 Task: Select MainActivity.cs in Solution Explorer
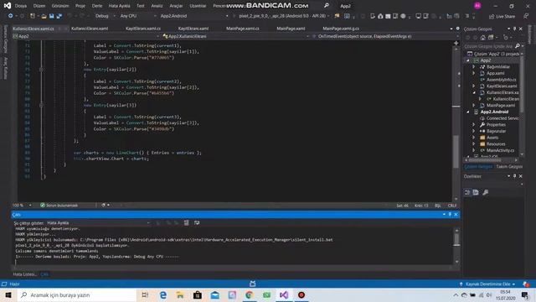[x=500, y=150]
